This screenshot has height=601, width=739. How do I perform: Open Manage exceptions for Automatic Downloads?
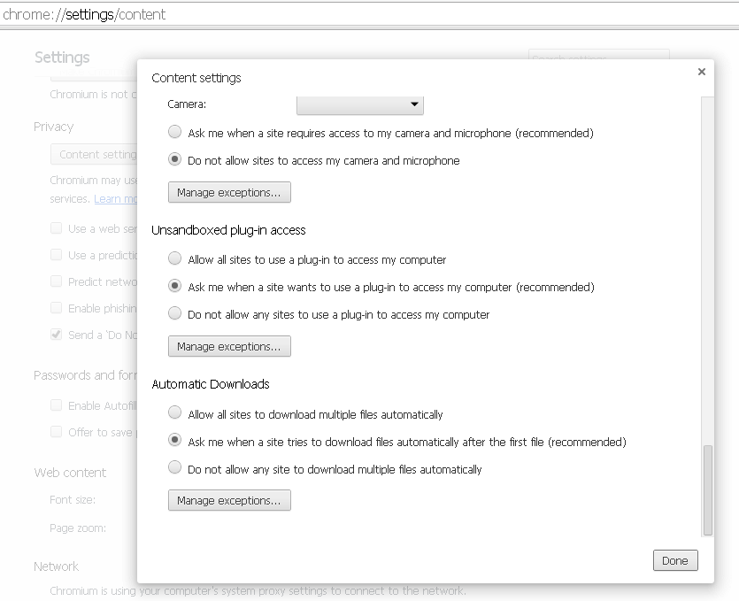click(x=229, y=500)
